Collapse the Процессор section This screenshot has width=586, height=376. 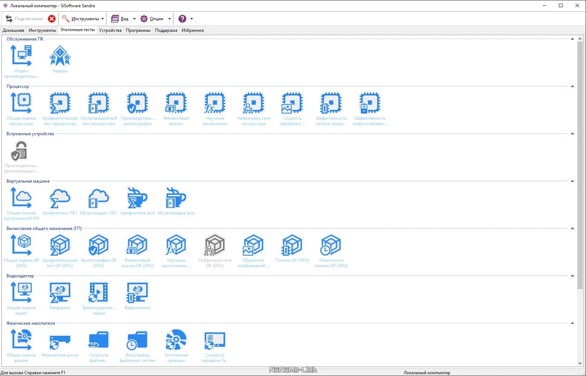(x=573, y=86)
